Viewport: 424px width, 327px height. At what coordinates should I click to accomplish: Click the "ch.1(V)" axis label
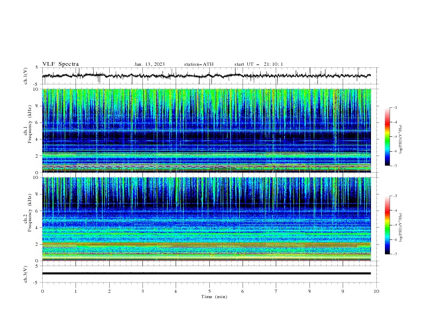(26, 76)
